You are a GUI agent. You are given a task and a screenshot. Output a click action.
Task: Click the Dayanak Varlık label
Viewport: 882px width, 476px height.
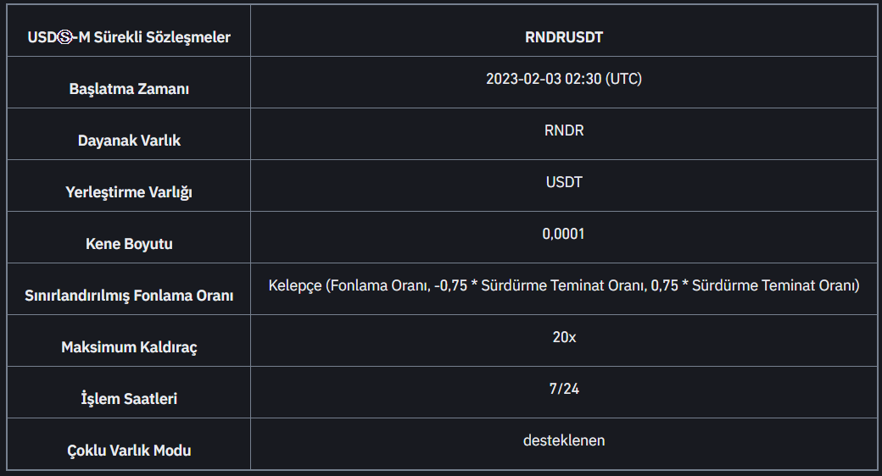click(129, 141)
